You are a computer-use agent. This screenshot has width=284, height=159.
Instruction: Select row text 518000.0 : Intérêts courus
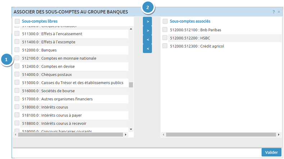click(45, 107)
